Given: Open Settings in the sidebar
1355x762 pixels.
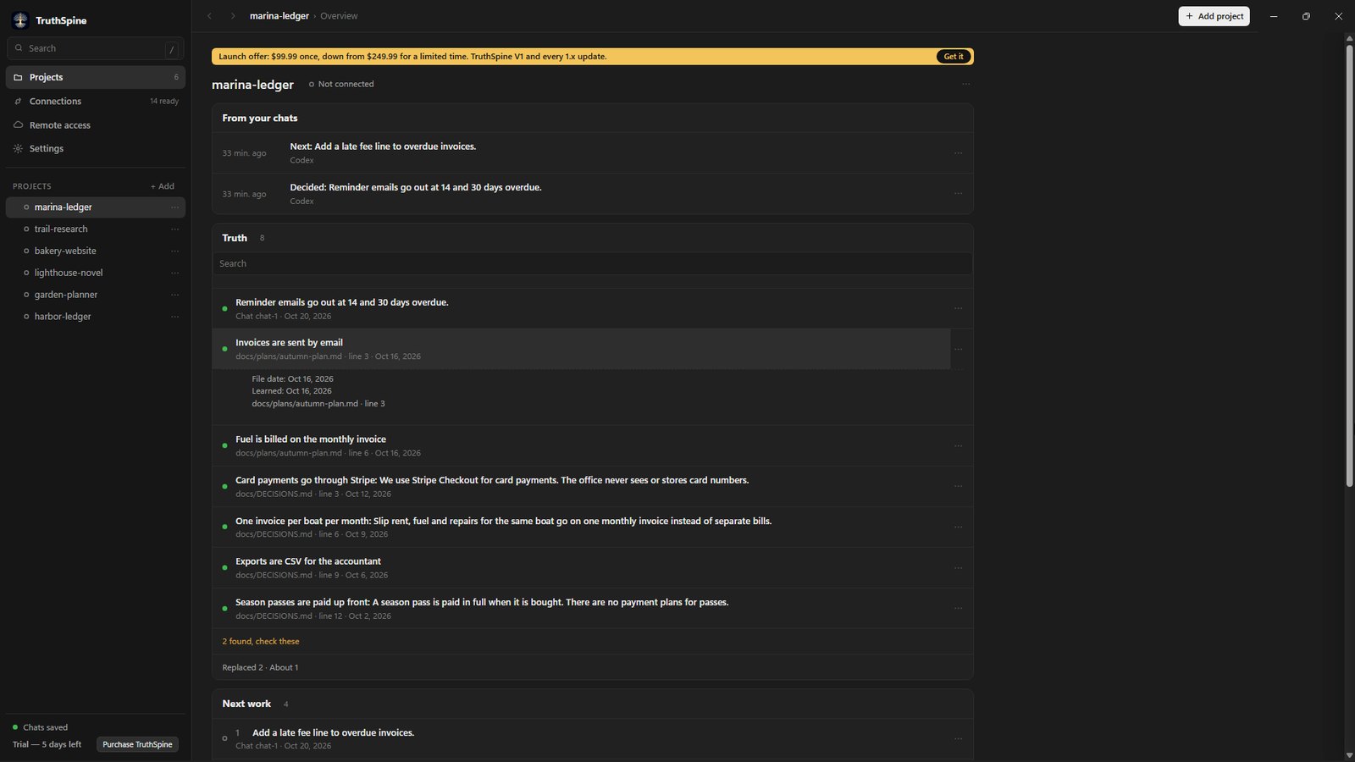Looking at the screenshot, I should pos(96,148).
